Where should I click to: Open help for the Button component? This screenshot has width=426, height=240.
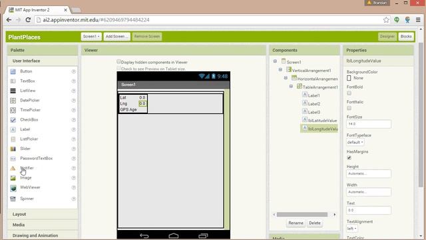click(x=74, y=71)
